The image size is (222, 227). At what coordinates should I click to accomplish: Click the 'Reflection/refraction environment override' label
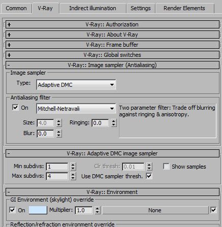click(x=62, y=224)
